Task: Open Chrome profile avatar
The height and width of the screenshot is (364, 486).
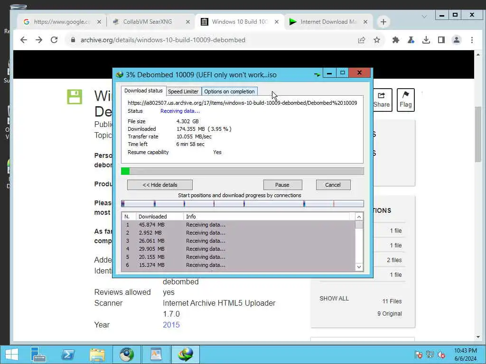Action: pyautogui.click(x=457, y=40)
